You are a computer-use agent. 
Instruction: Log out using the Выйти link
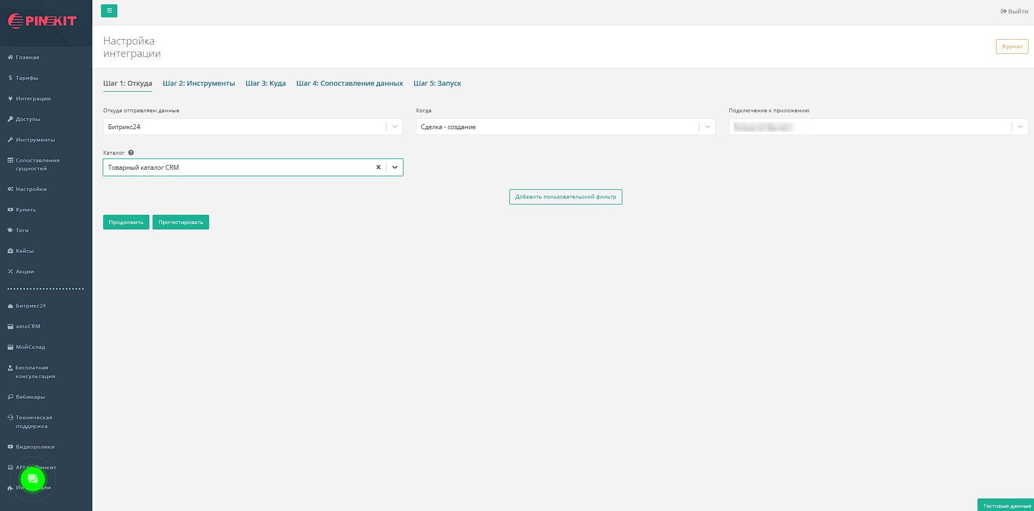1014,11
